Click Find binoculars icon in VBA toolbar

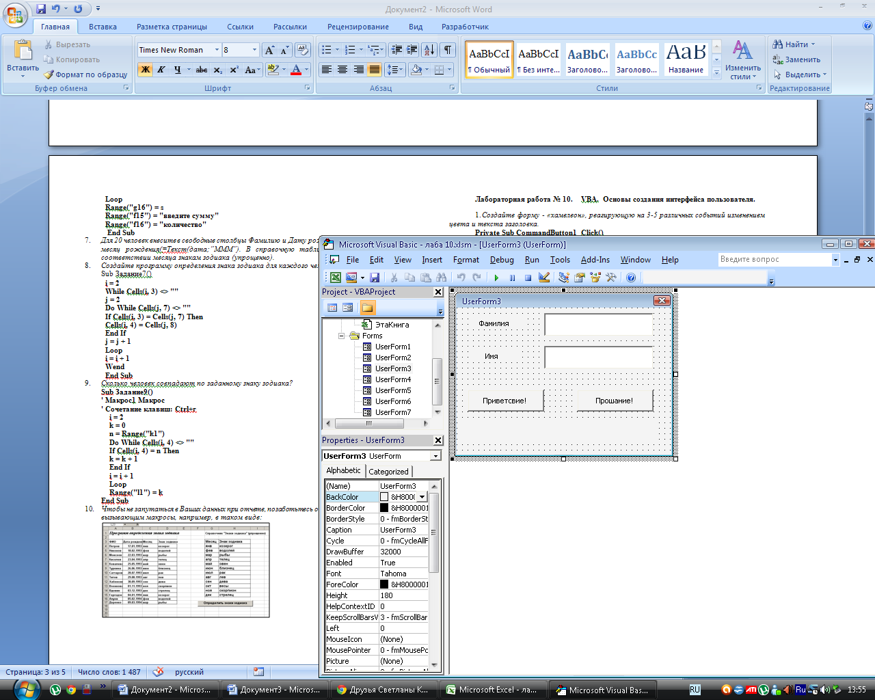pyautogui.click(x=442, y=278)
